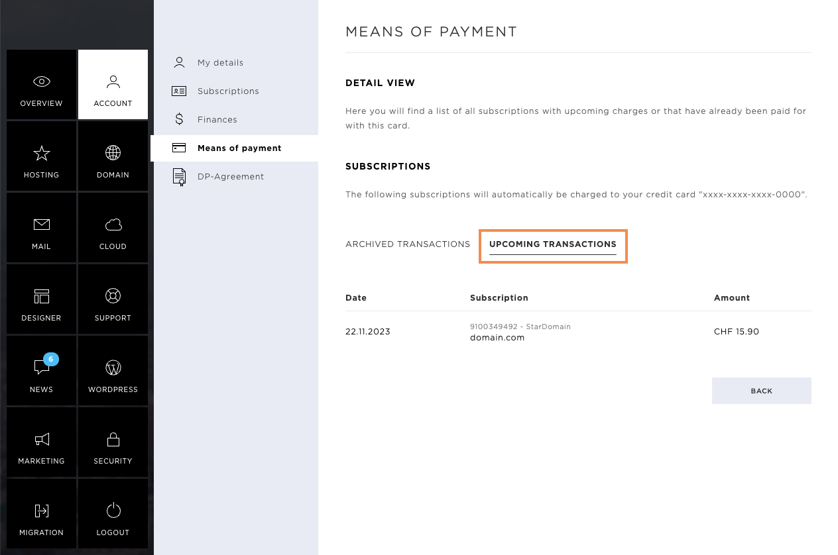Open the Security padlock tile

tap(113, 442)
